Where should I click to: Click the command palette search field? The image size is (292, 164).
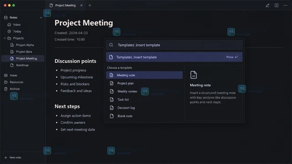pyautogui.click(x=174, y=45)
